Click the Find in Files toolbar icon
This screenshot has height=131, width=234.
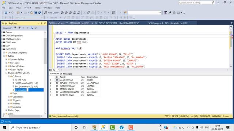tap(125, 13)
